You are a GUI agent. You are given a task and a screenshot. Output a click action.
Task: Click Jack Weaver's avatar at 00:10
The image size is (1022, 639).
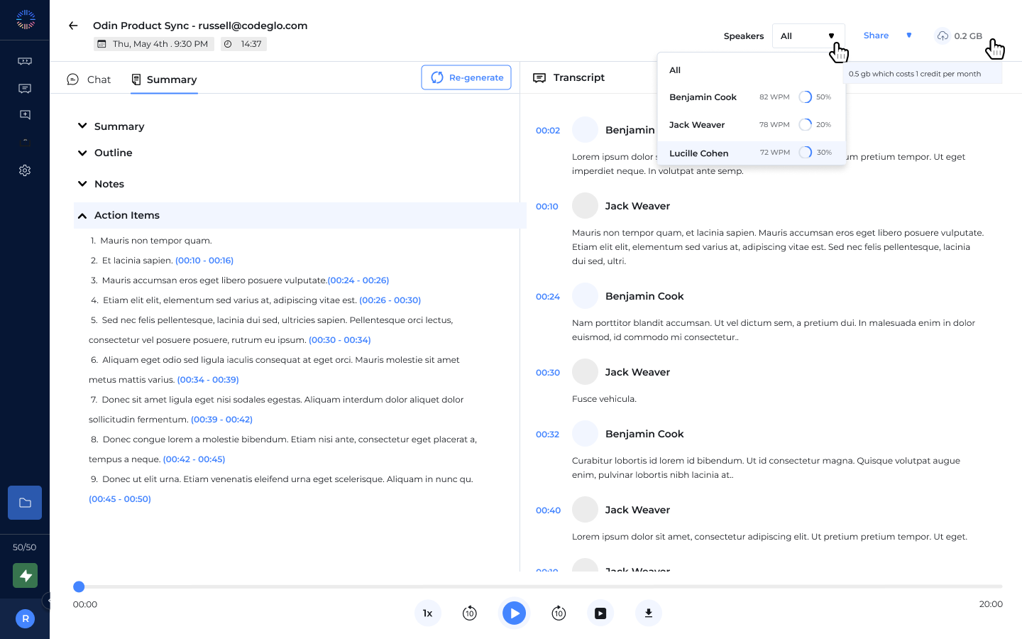coord(586,206)
